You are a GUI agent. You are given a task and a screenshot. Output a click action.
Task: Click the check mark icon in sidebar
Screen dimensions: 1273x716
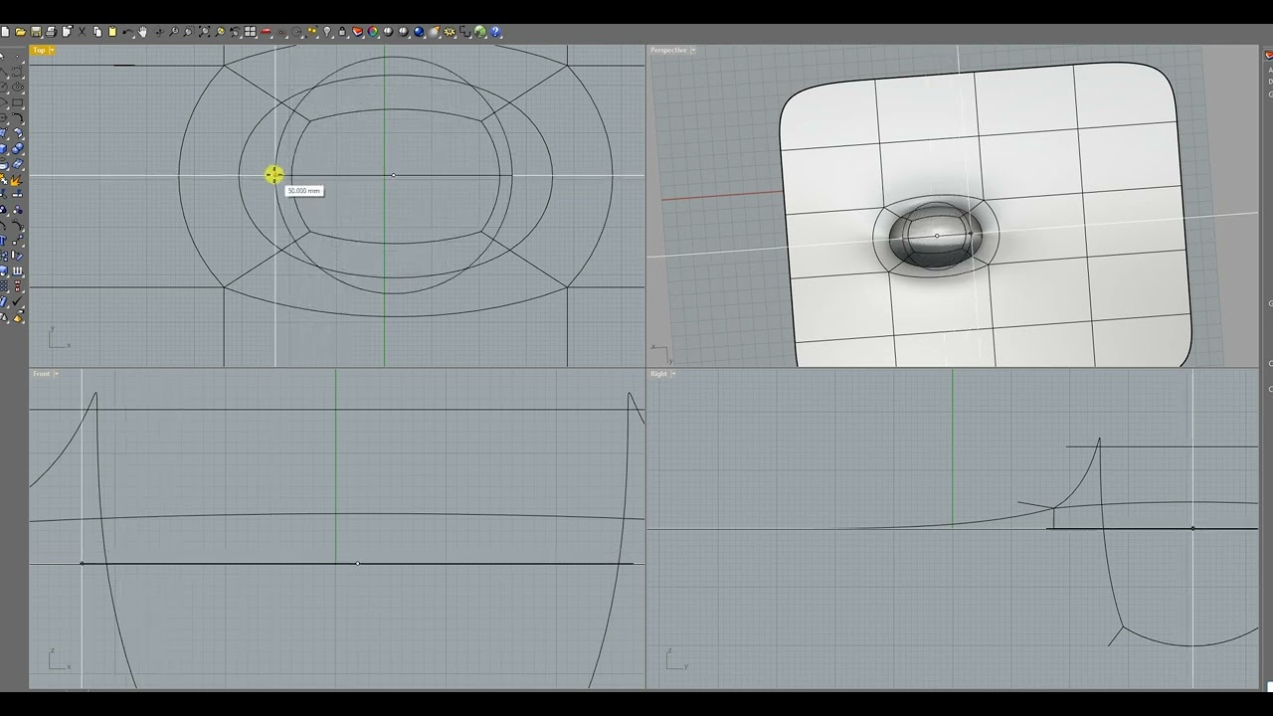pyautogui.click(x=17, y=301)
